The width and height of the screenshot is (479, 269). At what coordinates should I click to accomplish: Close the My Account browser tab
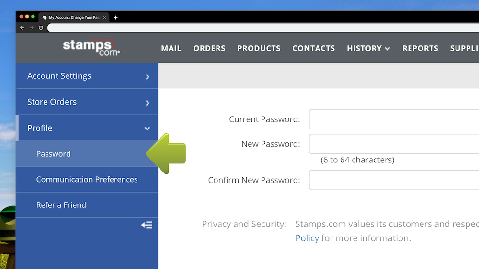pyautogui.click(x=104, y=18)
